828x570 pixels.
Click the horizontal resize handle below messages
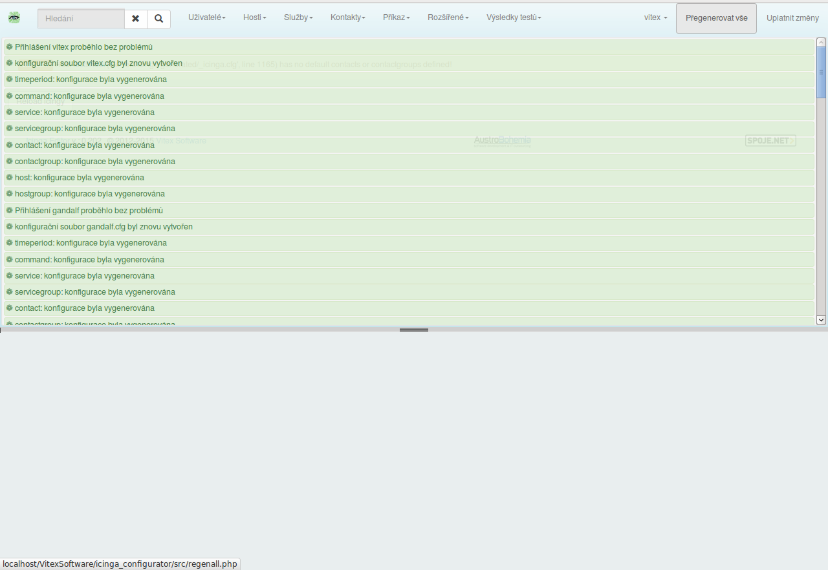click(x=414, y=330)
